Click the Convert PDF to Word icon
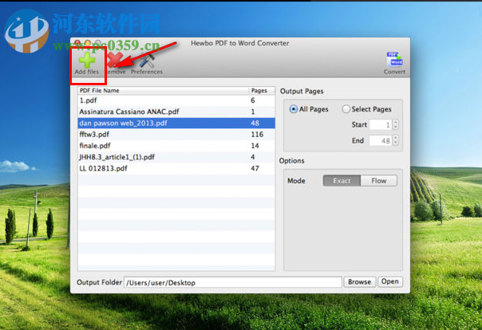The height and width of the screenshot is (330, 482). click(x=394, y=59)
